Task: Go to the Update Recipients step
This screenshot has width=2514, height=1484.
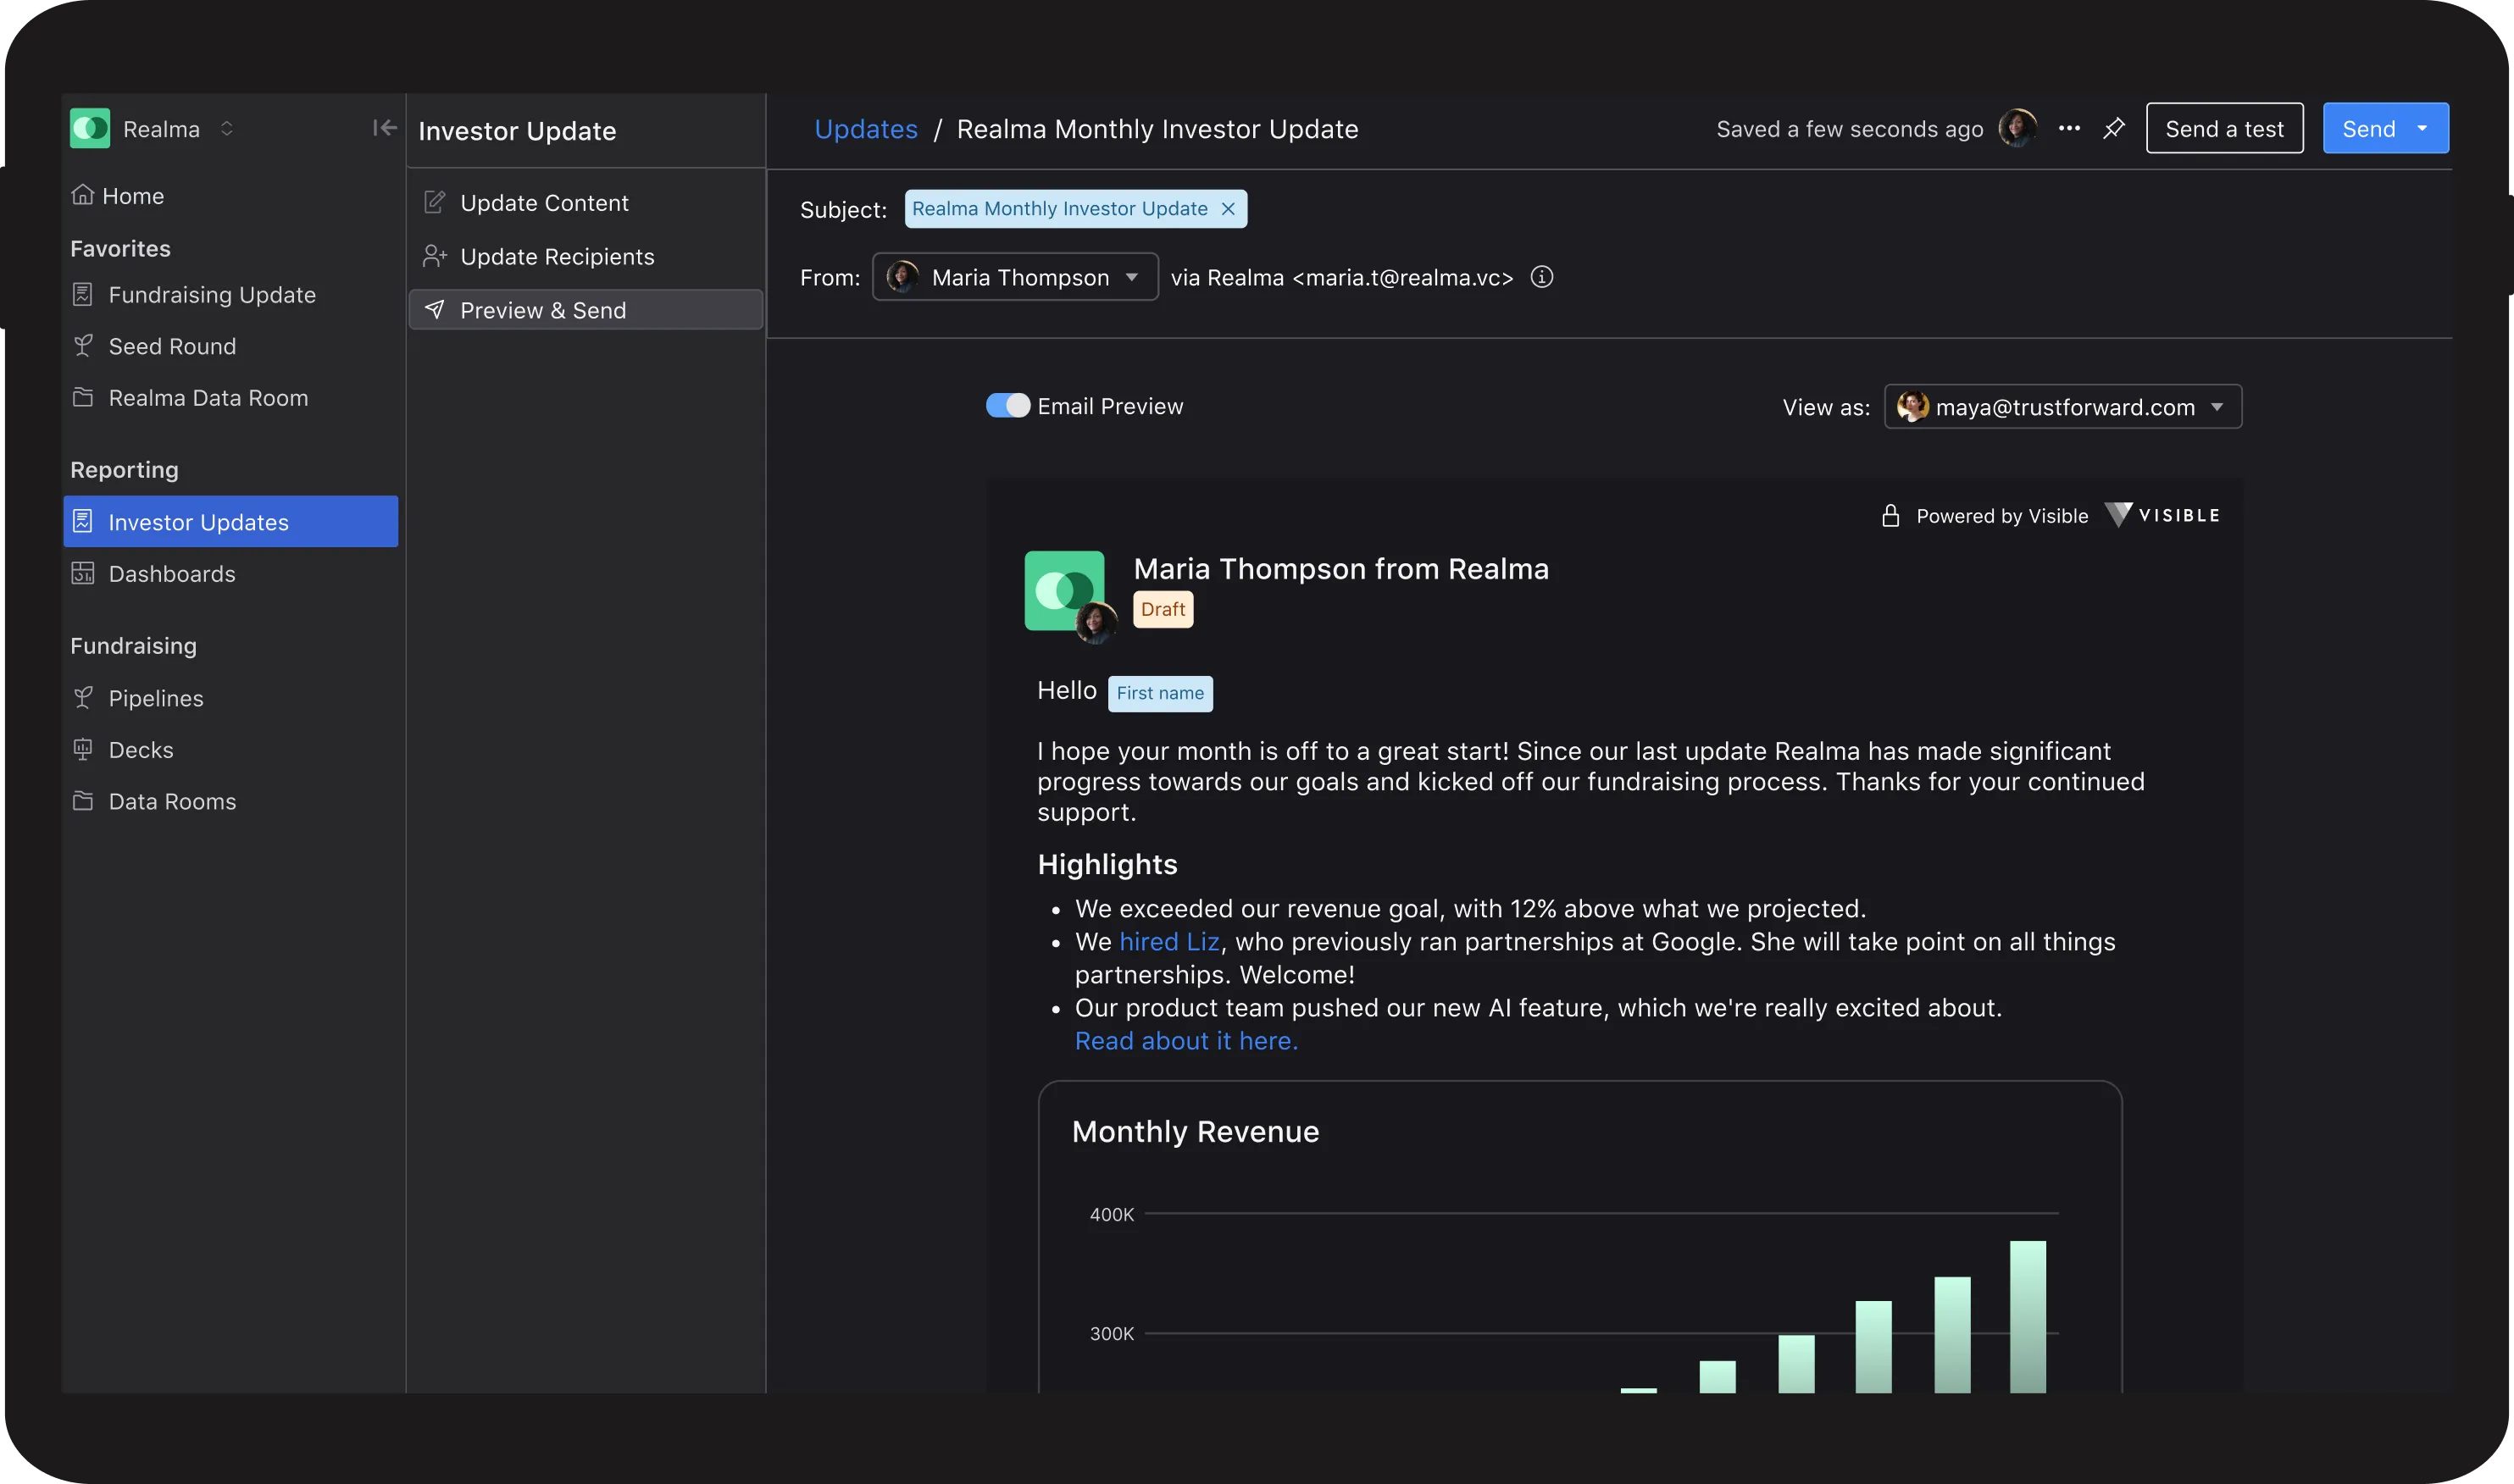Action: (556, 257)
